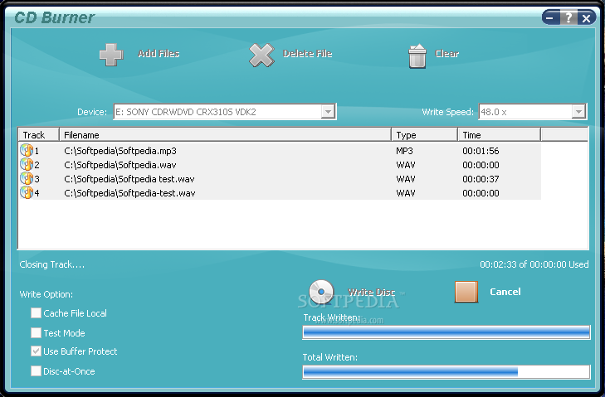Viewport: 605px width, 397px height.
Task: Minimize the CD Burner window
Action: click(550, 17)
